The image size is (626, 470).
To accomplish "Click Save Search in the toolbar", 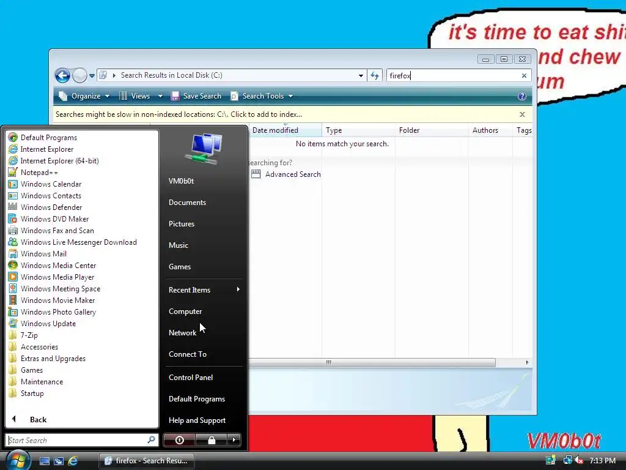I will 196,96.
